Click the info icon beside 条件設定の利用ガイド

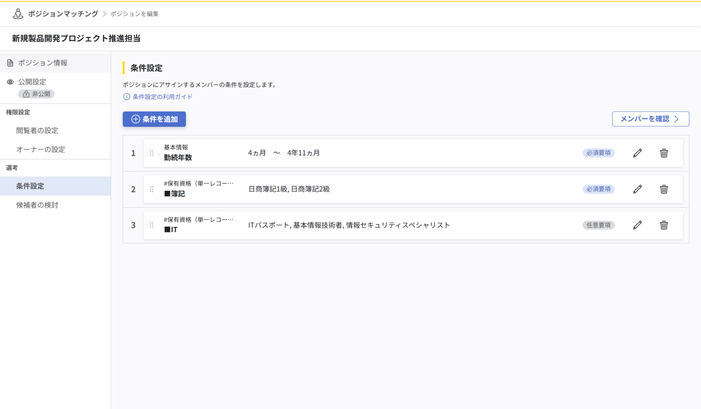[127, 97]
